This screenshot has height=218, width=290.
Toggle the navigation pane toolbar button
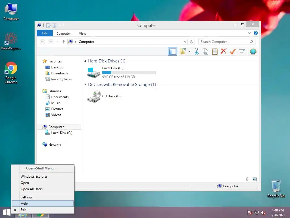click(172, 52)
